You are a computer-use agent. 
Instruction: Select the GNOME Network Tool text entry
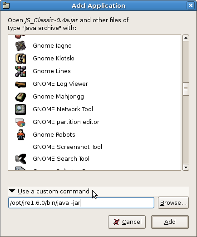(63, 109)
